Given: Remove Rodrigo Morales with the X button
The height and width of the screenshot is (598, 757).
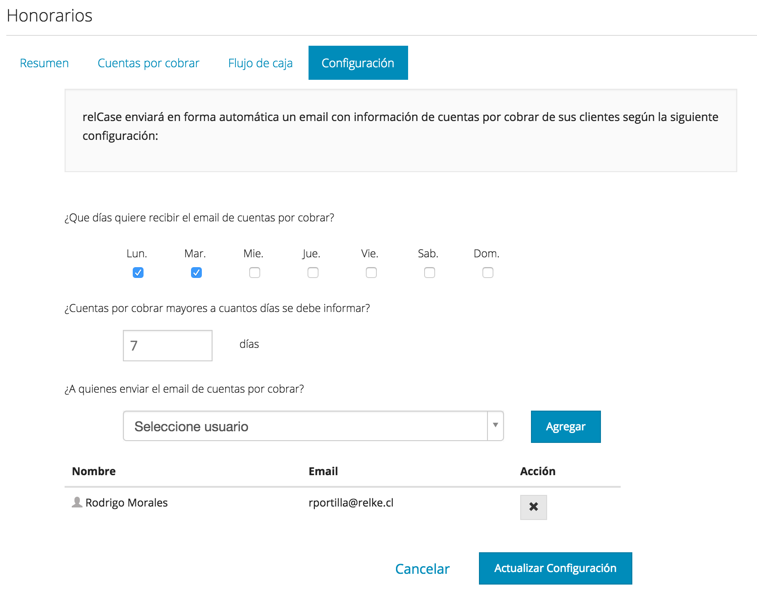Looking at the screenshot, I should click(533, 507).
